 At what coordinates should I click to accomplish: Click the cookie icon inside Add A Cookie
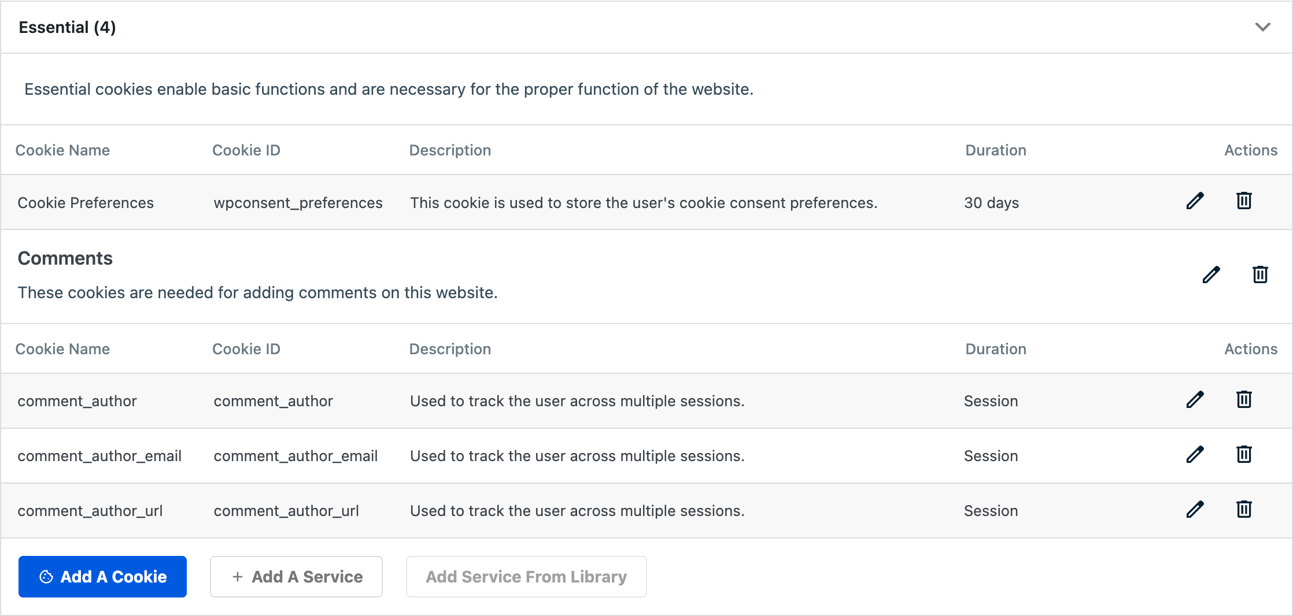(46, 576)
